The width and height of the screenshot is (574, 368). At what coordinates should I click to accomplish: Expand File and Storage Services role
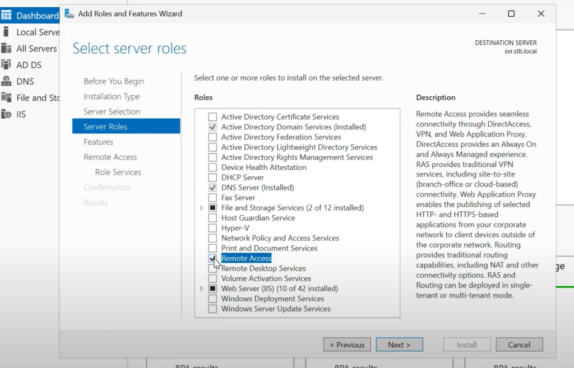tap(202, 207)
